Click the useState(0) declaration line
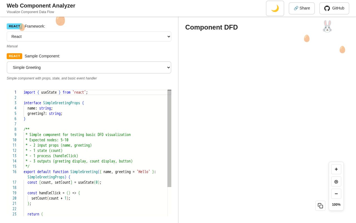356x223 pixels. click(65, 182)
